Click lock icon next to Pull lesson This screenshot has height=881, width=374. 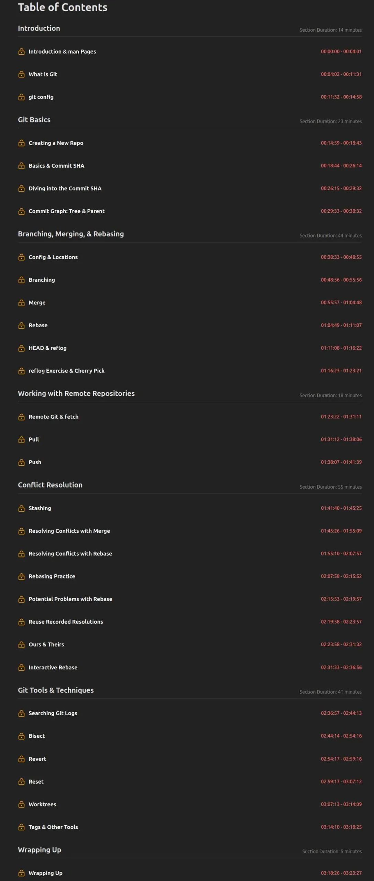pyautogui.click(x=21, y=439)
